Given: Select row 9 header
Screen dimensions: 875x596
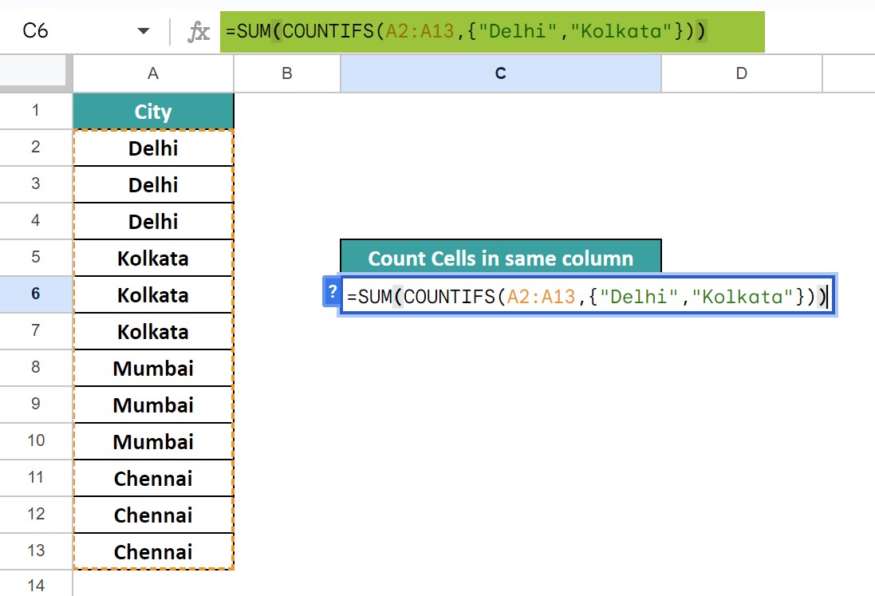Looking at the screenshot, I should pyautogui.click(x=36, y=404).
